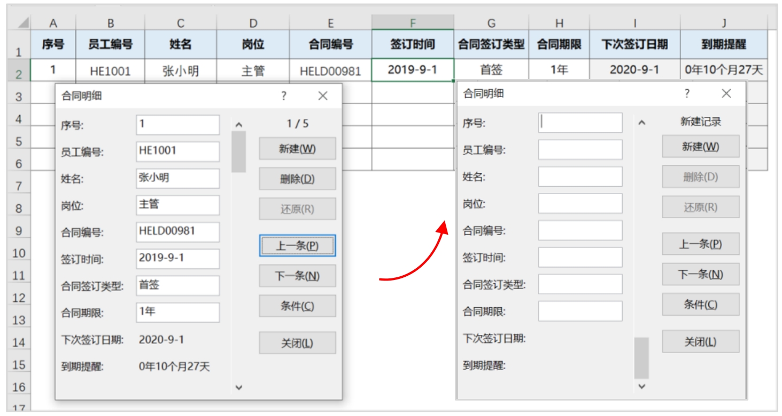Click the header cell 到期提醒
782x416 pixels.
point(724,44)
